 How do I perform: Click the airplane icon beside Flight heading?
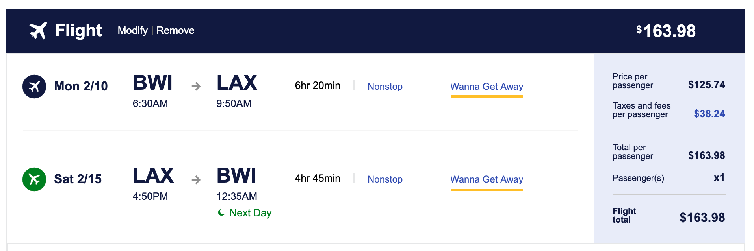click(38, 30)
